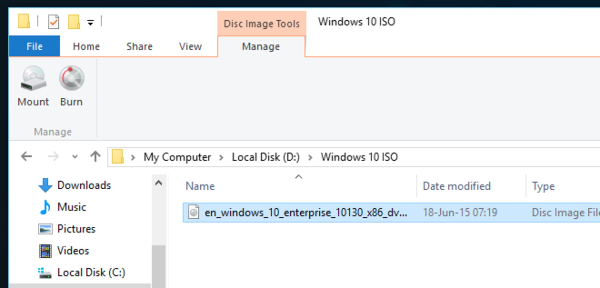The height and width of the screenshot is (288, 600).
Task: Click the Up one level arrow
Action: [95, 157]
